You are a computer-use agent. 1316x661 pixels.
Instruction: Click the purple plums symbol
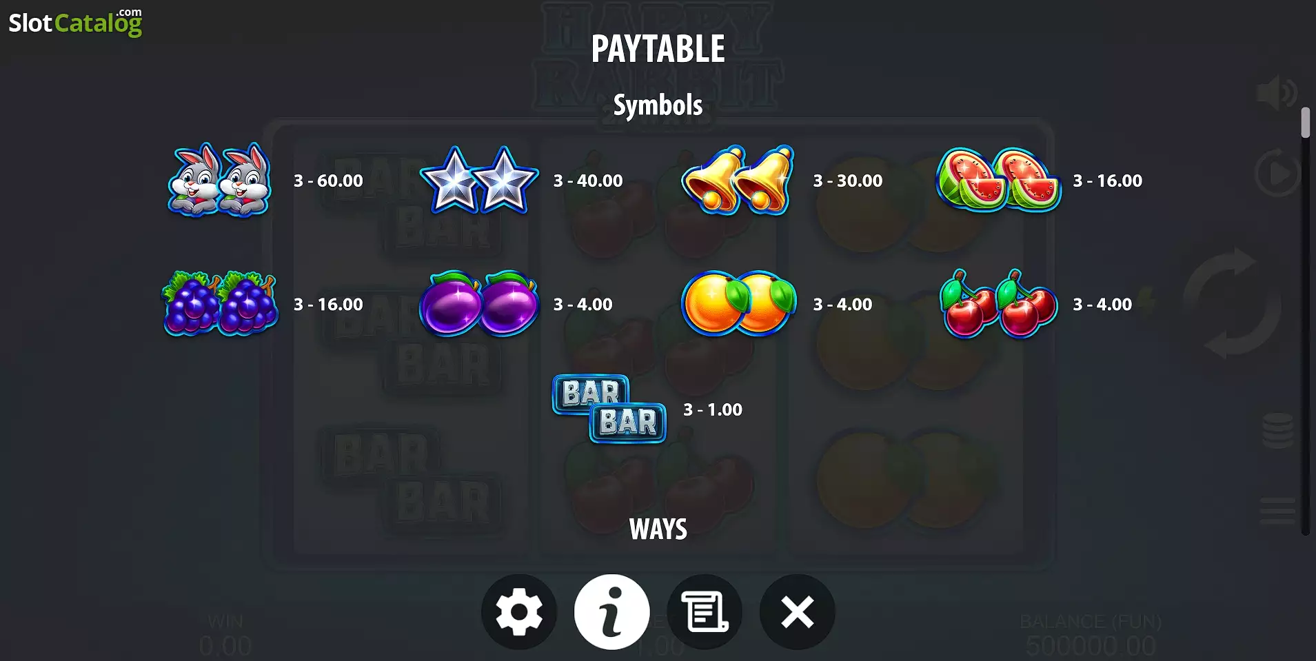tap(479, 303)
